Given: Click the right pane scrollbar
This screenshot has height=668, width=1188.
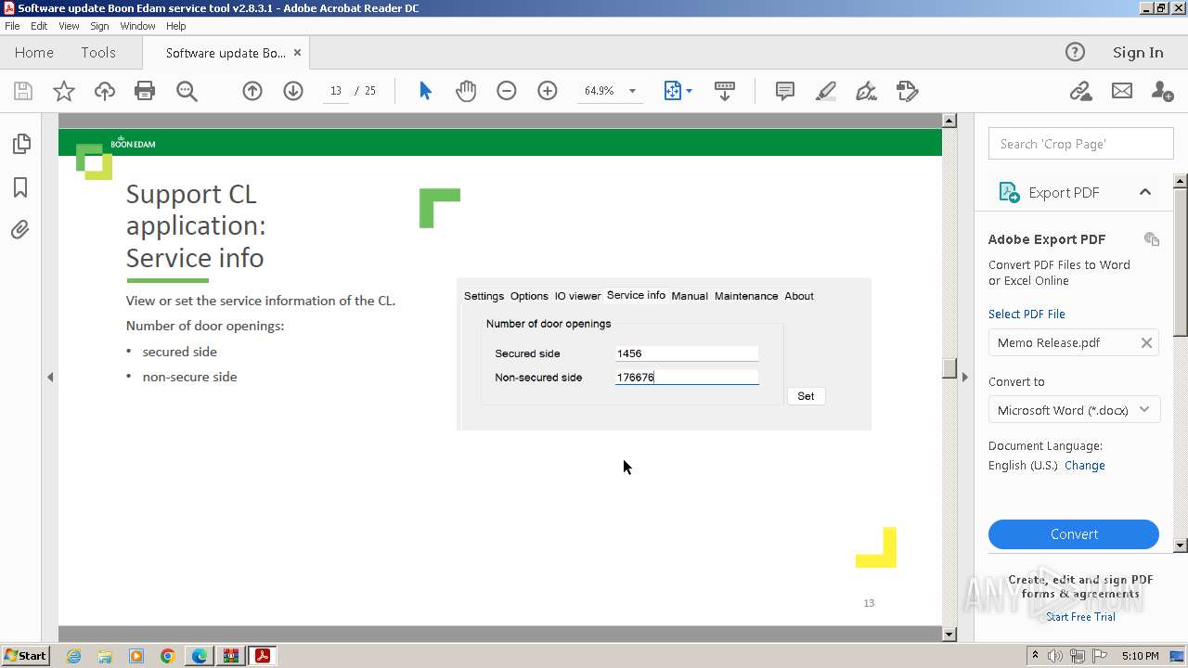Looking at the screenshot, I should 1181,263.
